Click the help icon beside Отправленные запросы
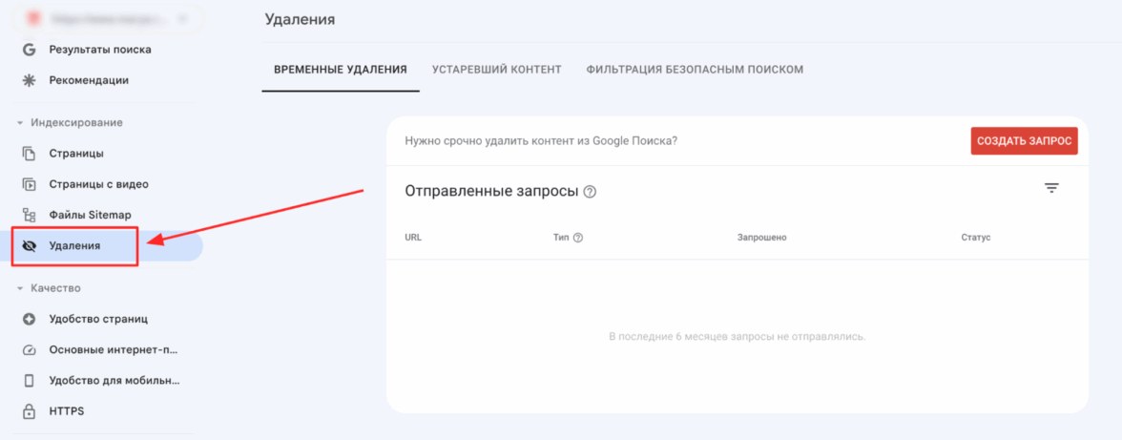The width and height of the screenshot is (1122, 440). click(x=591, y=192)
